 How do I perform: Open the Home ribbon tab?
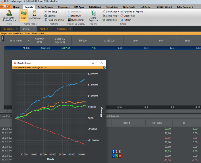pos(16,7)
